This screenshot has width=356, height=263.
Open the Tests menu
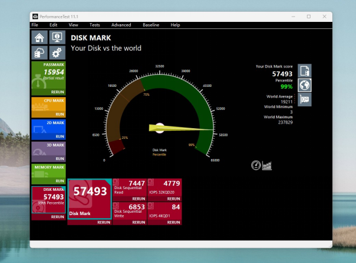(x=95, y=25)
